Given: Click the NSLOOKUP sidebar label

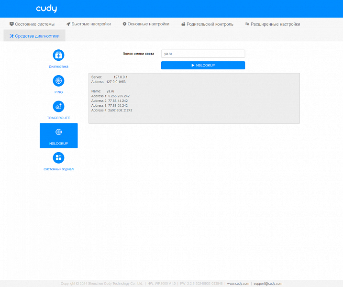Looking at the screenshot, I should pos(58,143).
